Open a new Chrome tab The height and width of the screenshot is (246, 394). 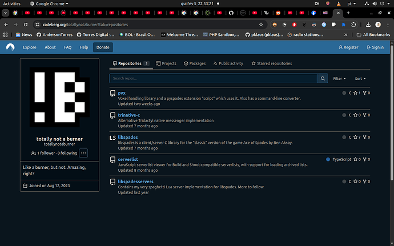tap(348, 13)
